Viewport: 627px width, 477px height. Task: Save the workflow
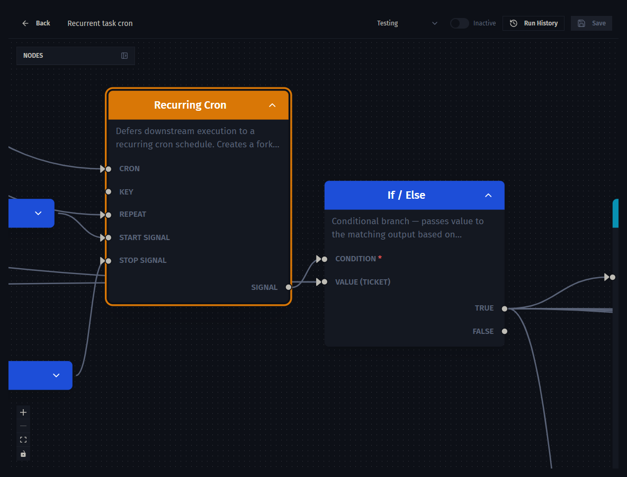[x=591, y=23]
